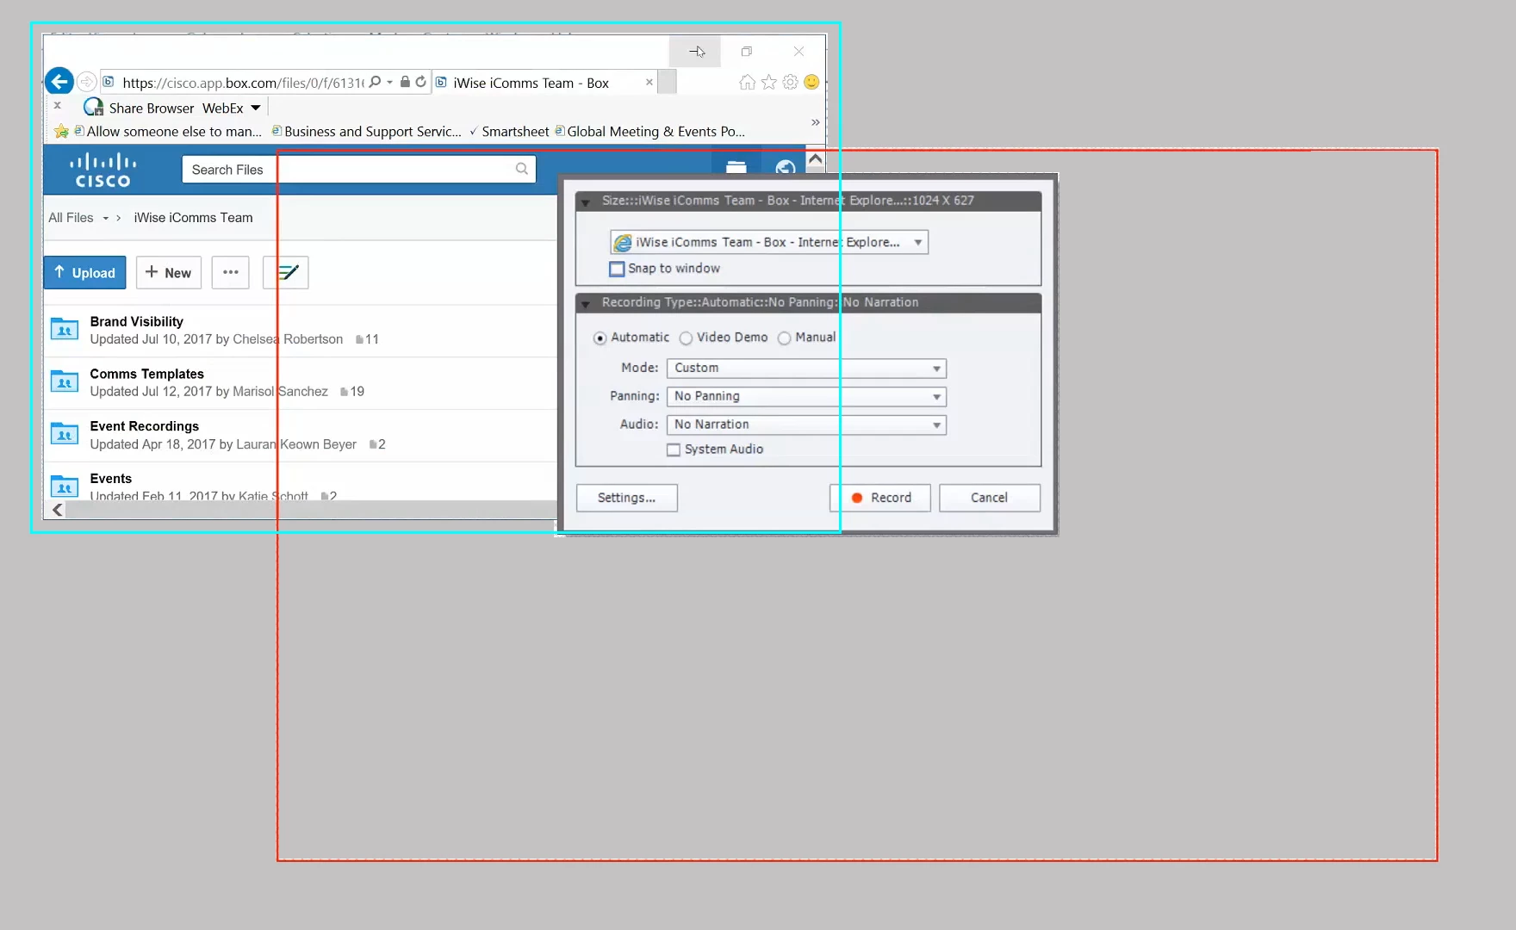
Task: Restore the browser window with restore button
Action: click(747, 52)
